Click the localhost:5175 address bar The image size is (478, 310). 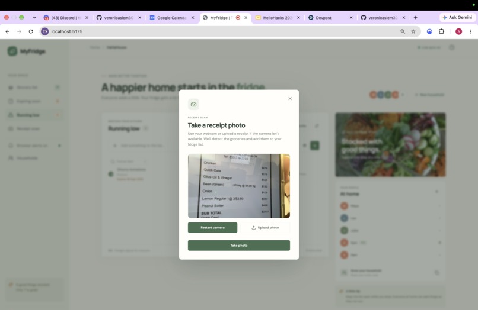230,31
